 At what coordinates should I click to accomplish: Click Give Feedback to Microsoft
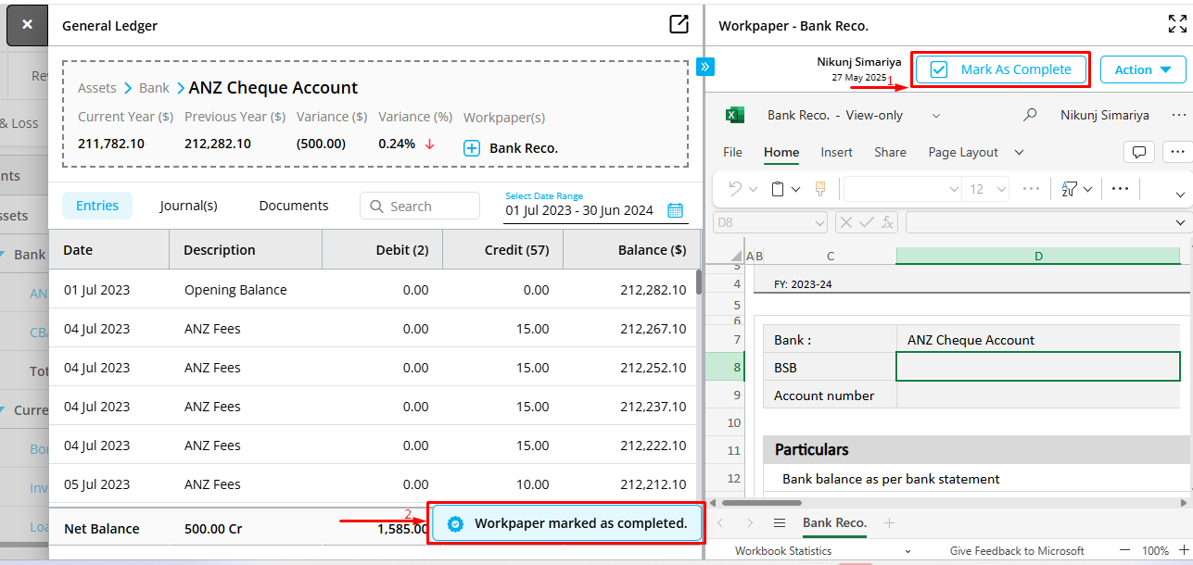pos(1017,551)
